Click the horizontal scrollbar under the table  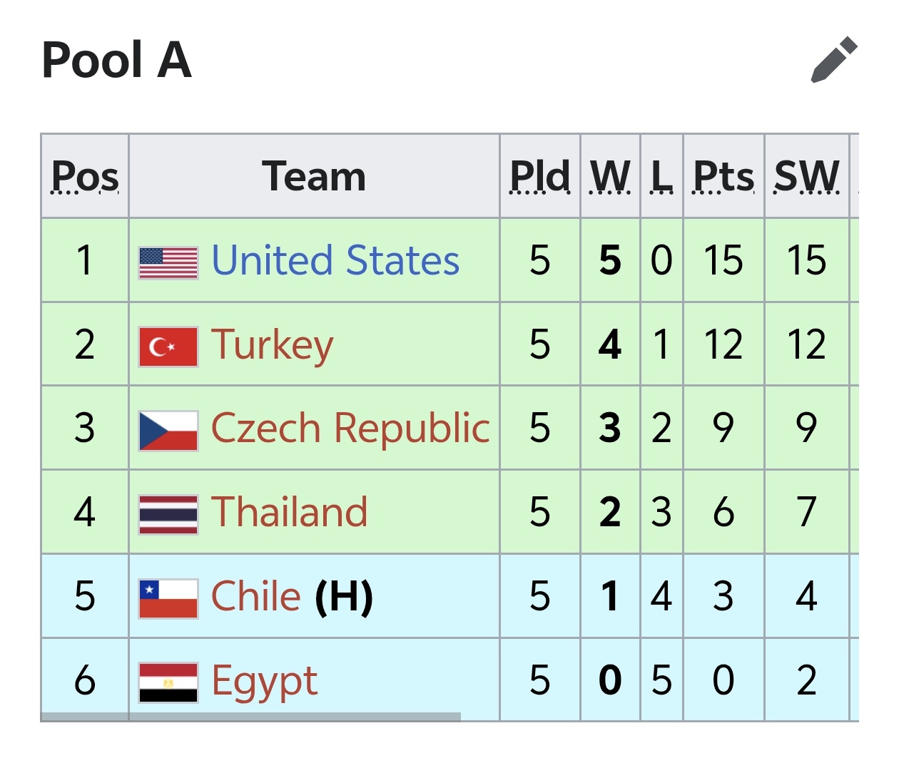pos(250,717)
